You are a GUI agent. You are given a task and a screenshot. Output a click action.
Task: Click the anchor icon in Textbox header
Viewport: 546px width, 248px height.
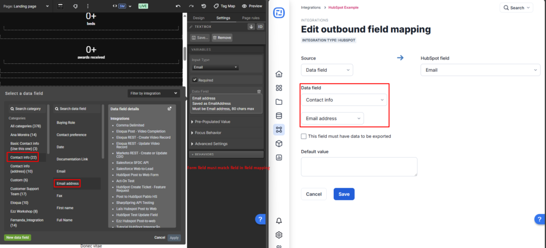tap(251, 27)
